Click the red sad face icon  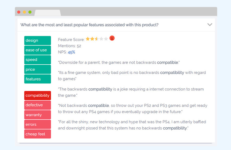coord(112,38)
